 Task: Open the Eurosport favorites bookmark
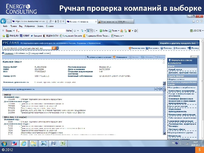point(36,36)
